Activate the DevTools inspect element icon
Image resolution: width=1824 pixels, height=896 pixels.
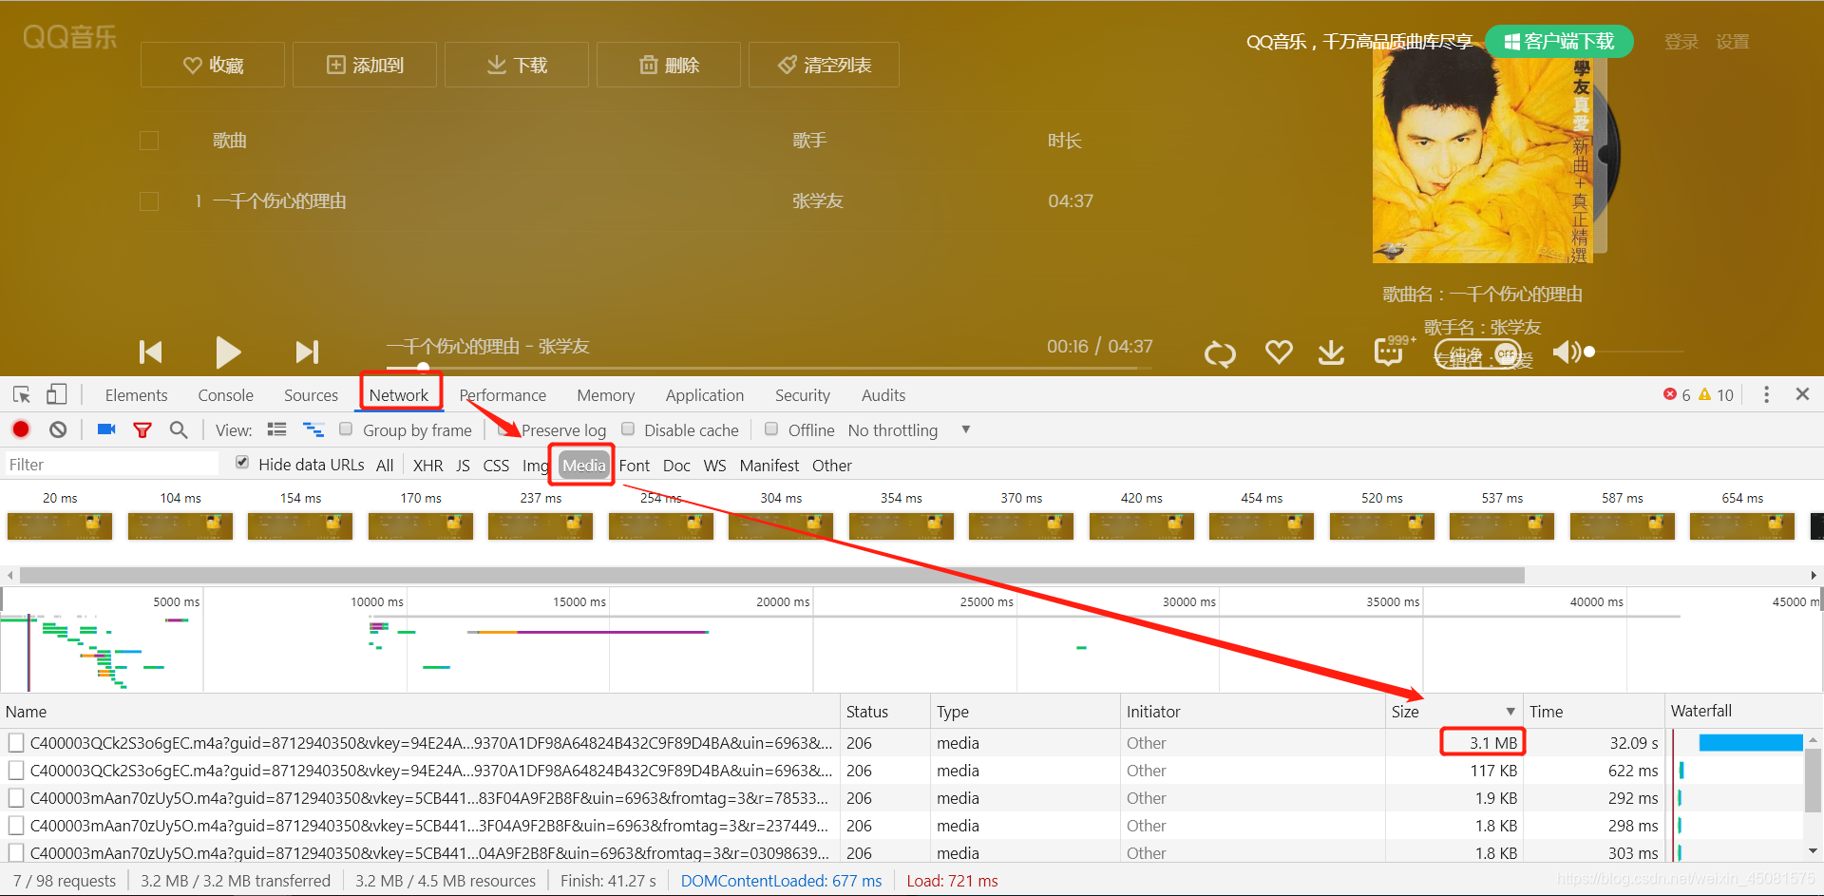coord(22,394)
